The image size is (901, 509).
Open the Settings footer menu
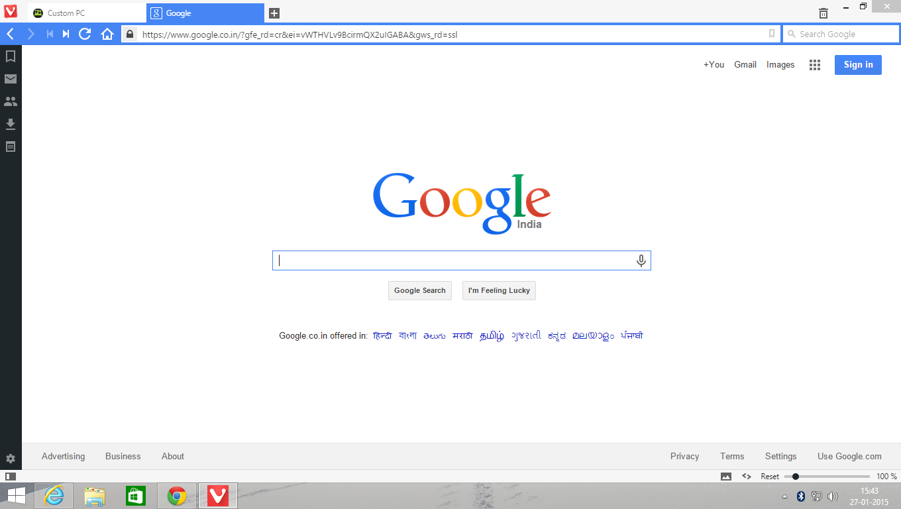point(780,456)
